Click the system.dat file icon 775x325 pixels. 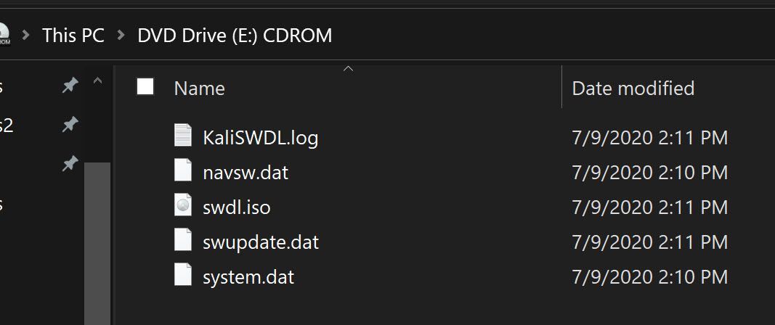[x=182, y=276]
